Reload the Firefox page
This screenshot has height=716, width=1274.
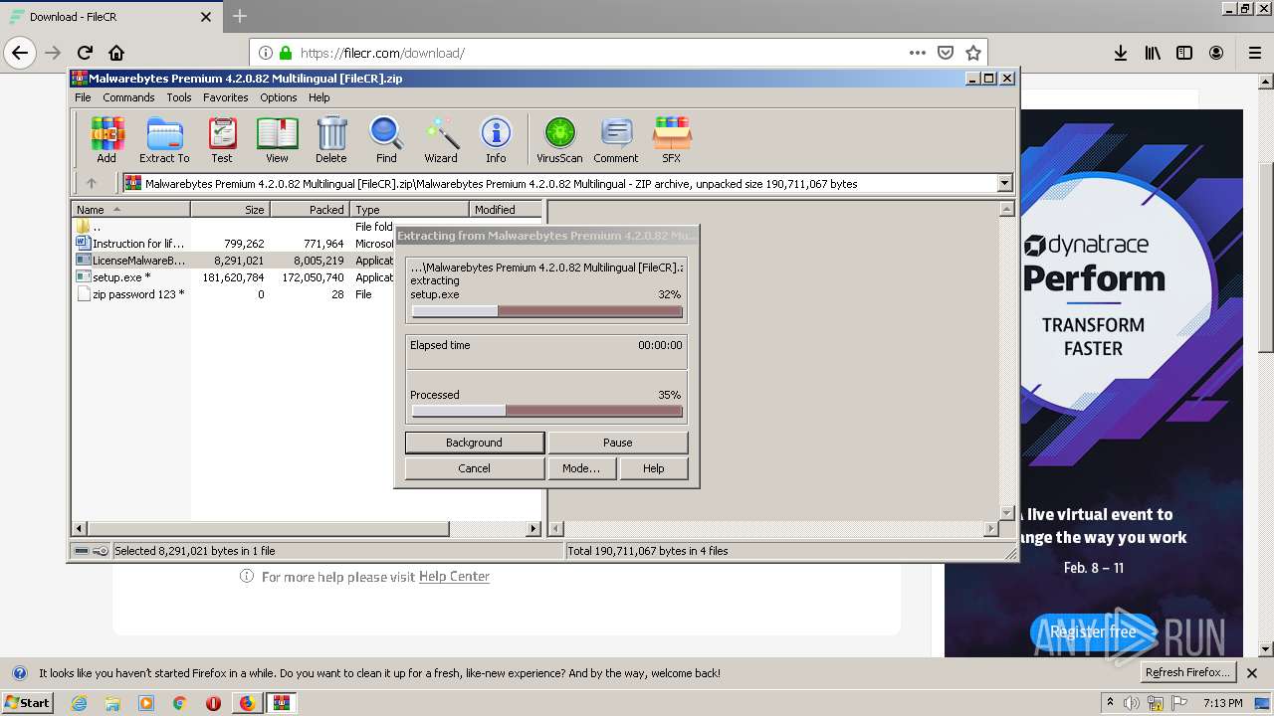(x=85, y=53)
